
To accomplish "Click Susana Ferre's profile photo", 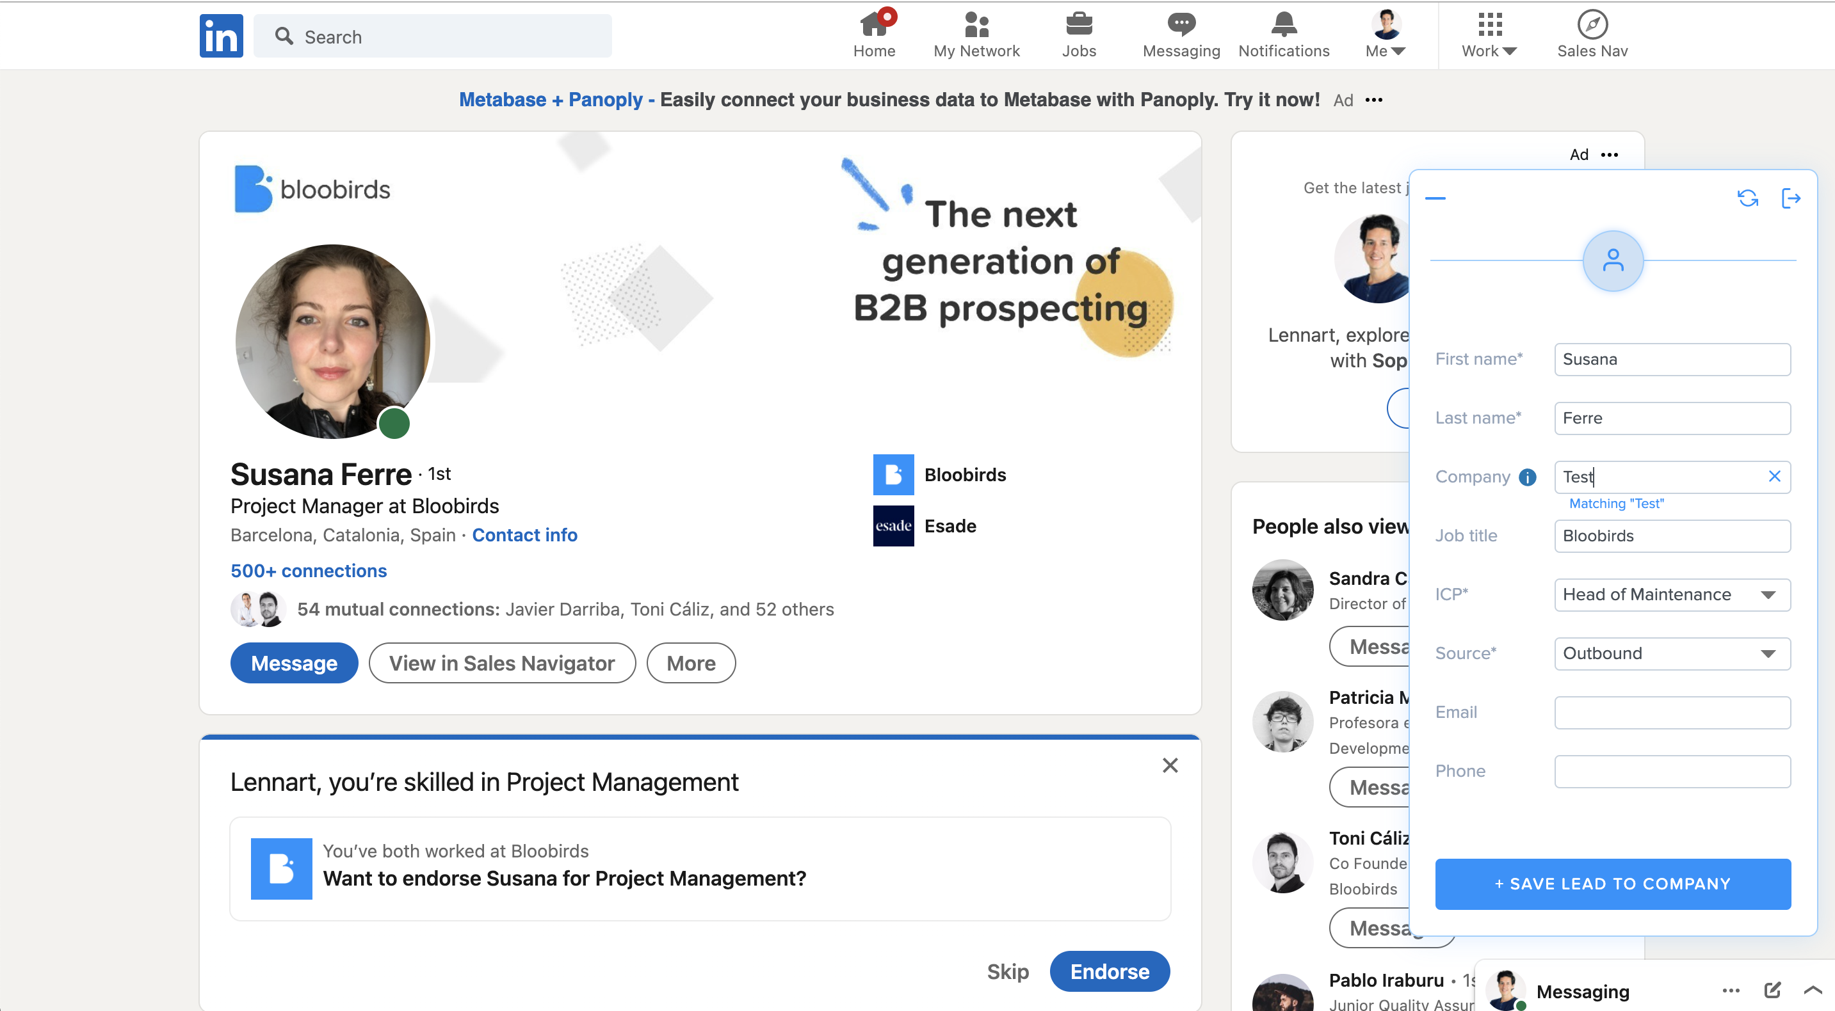I will [332, 342].
